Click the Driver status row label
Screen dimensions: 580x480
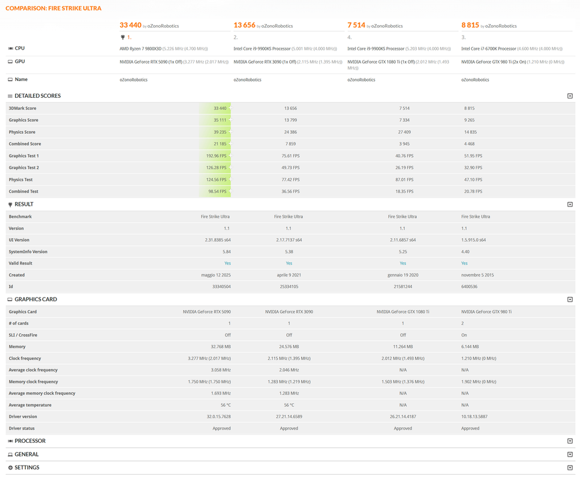pyautogui.click(x=22, y=428)
